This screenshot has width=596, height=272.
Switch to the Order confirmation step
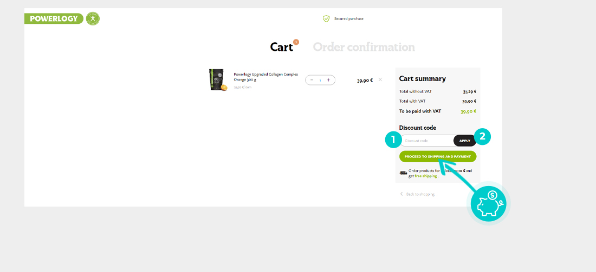coord(364,47)
